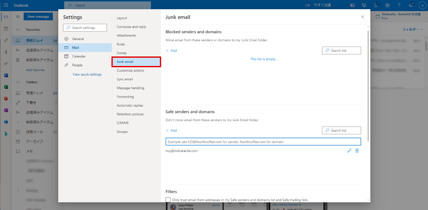This screenshot has height=210, width=428.
Task: Expand the 削除済みアイテム folder under Folders
Action: [18, 122]
